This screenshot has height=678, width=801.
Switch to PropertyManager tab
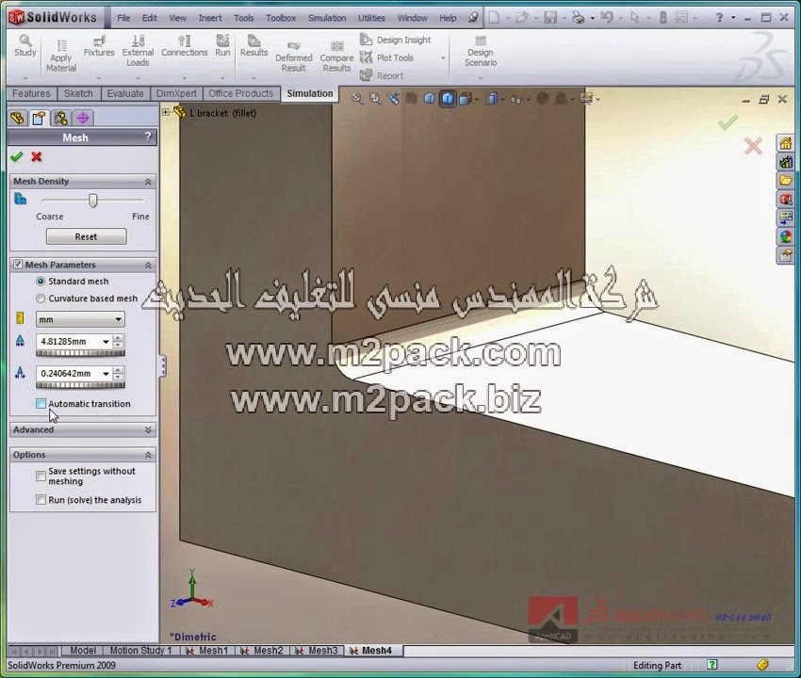(x=39, y=119)
